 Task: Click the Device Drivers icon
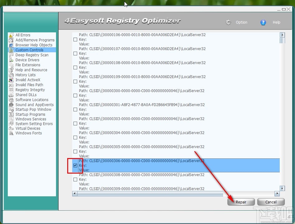tap(11, 60)
